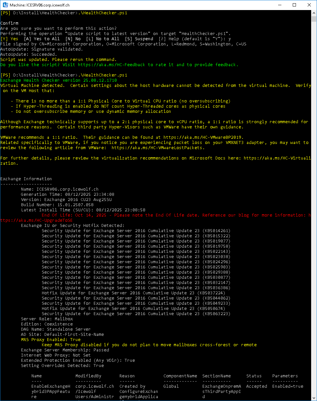Click the 'Status' column header

(254, 376)
